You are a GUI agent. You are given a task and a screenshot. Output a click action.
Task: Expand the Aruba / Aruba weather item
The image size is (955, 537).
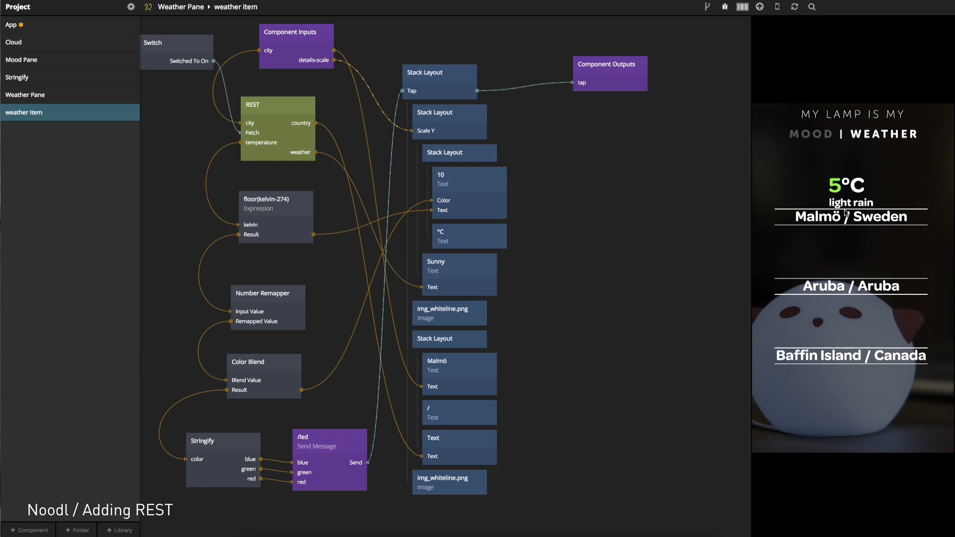pos(851,286)
